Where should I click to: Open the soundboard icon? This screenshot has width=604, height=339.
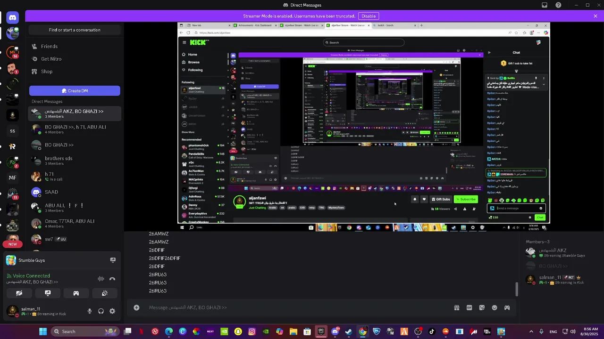click(x=105, y=293)
